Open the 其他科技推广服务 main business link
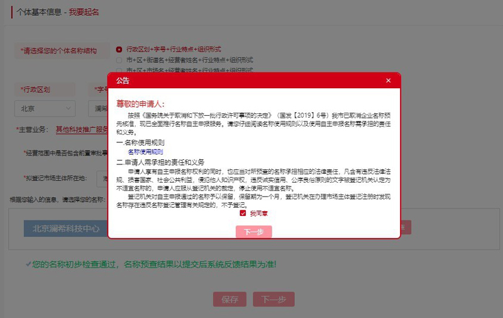This screenshot has width=503, height=318. point(82,130)
